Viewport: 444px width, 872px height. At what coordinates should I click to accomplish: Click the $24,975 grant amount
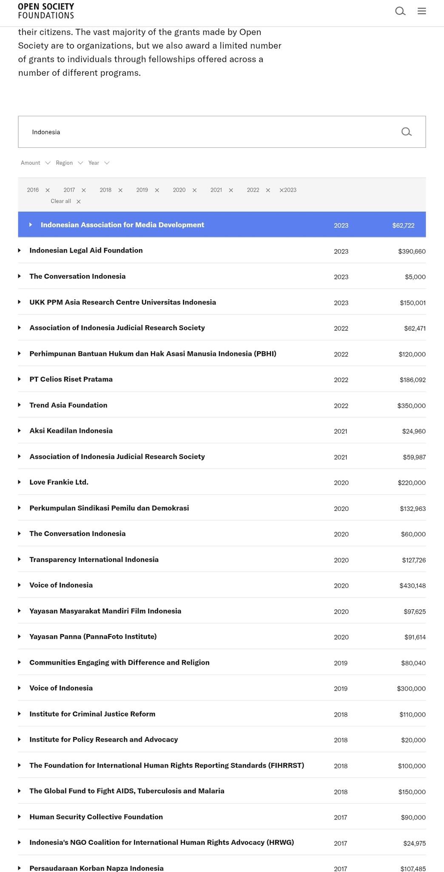tap(415, 843)
